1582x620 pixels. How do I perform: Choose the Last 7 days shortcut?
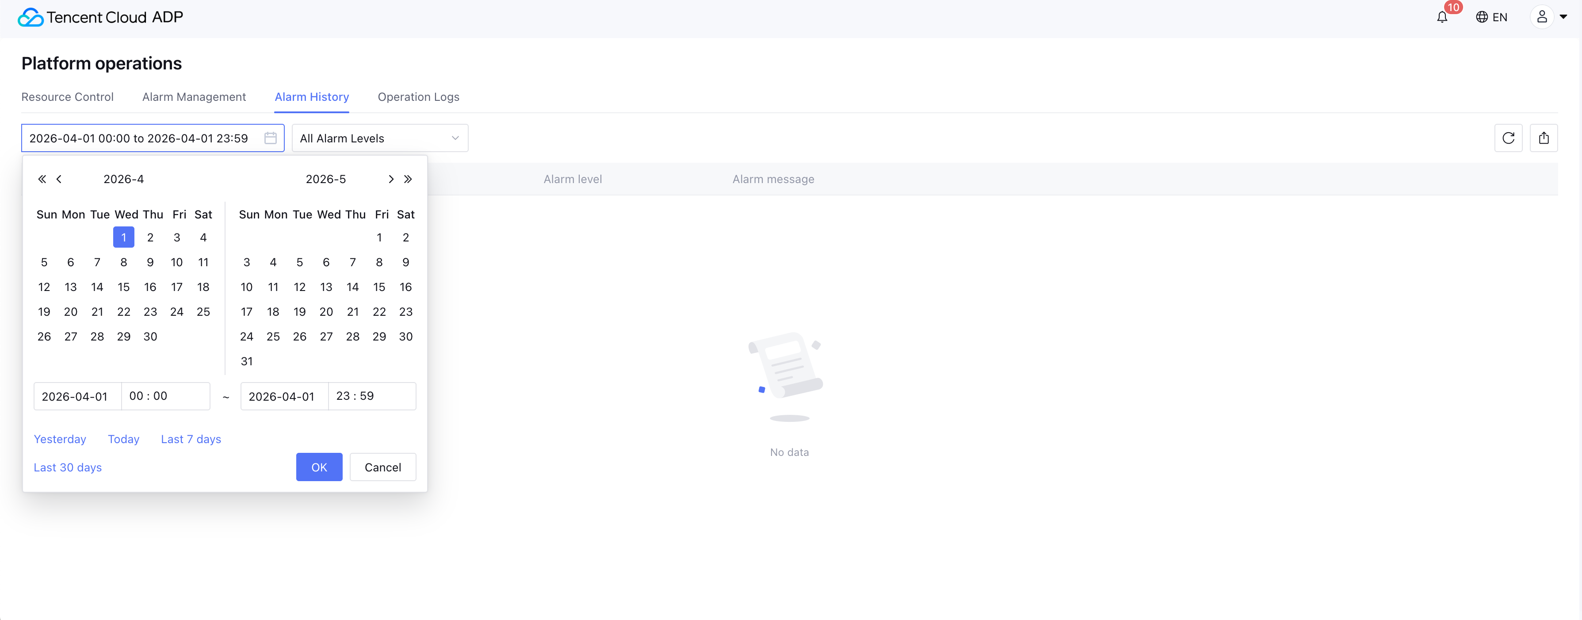[x=191, y=439]
